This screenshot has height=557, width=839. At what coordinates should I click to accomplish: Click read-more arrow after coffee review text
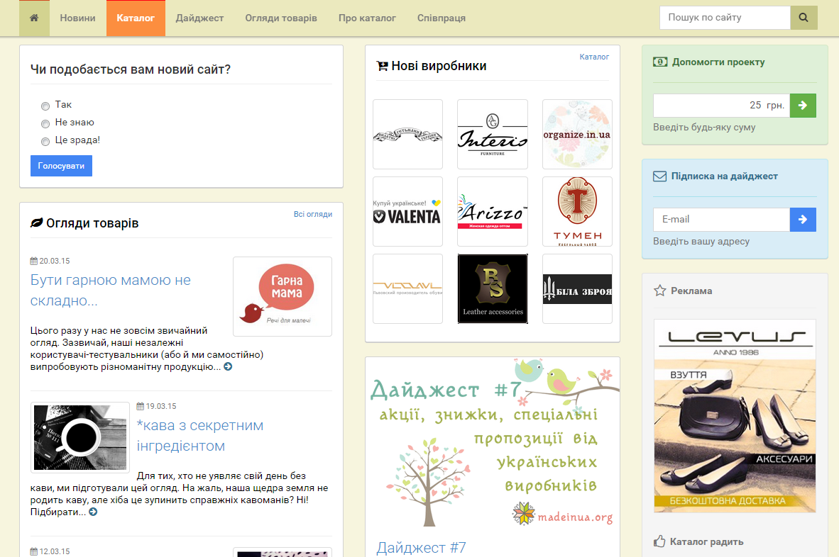(93, 512)
